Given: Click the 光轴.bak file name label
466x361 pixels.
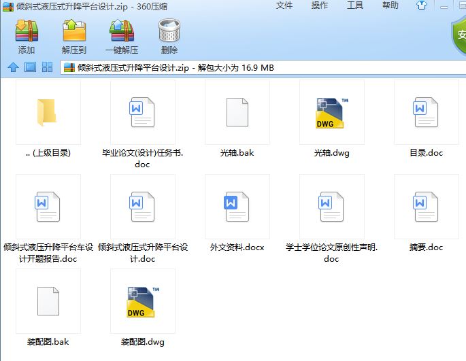Looking at the screenshot, I should [237, 153].
